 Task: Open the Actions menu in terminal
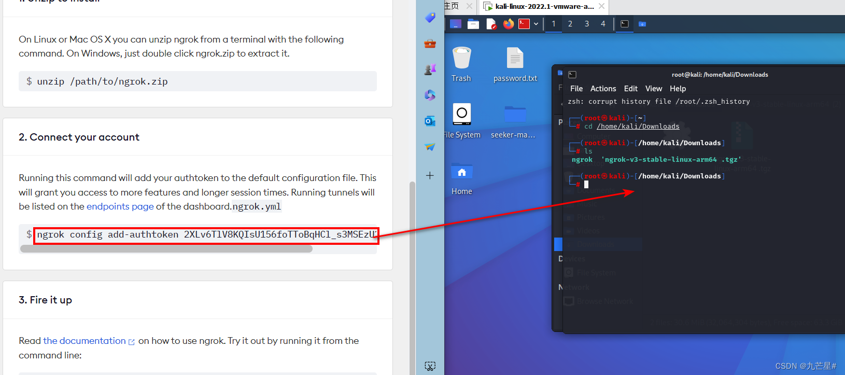coord(603,89)
